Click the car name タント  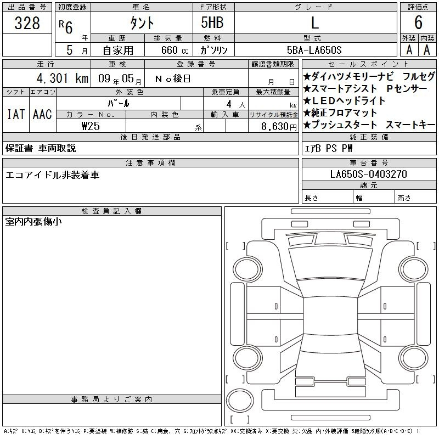point(142,23)
